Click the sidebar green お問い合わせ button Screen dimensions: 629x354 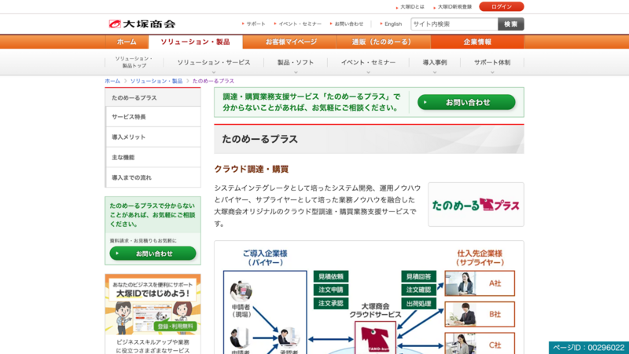click(x=153, y=254)
